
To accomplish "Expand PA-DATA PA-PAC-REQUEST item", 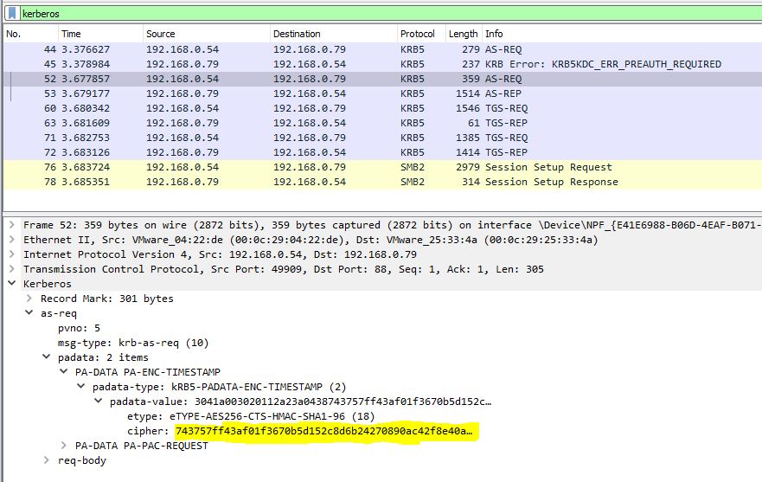I will [x=64, y=446].
